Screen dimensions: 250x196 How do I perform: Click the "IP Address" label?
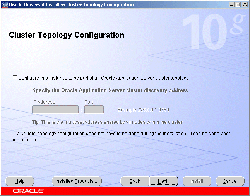point(43,102)
